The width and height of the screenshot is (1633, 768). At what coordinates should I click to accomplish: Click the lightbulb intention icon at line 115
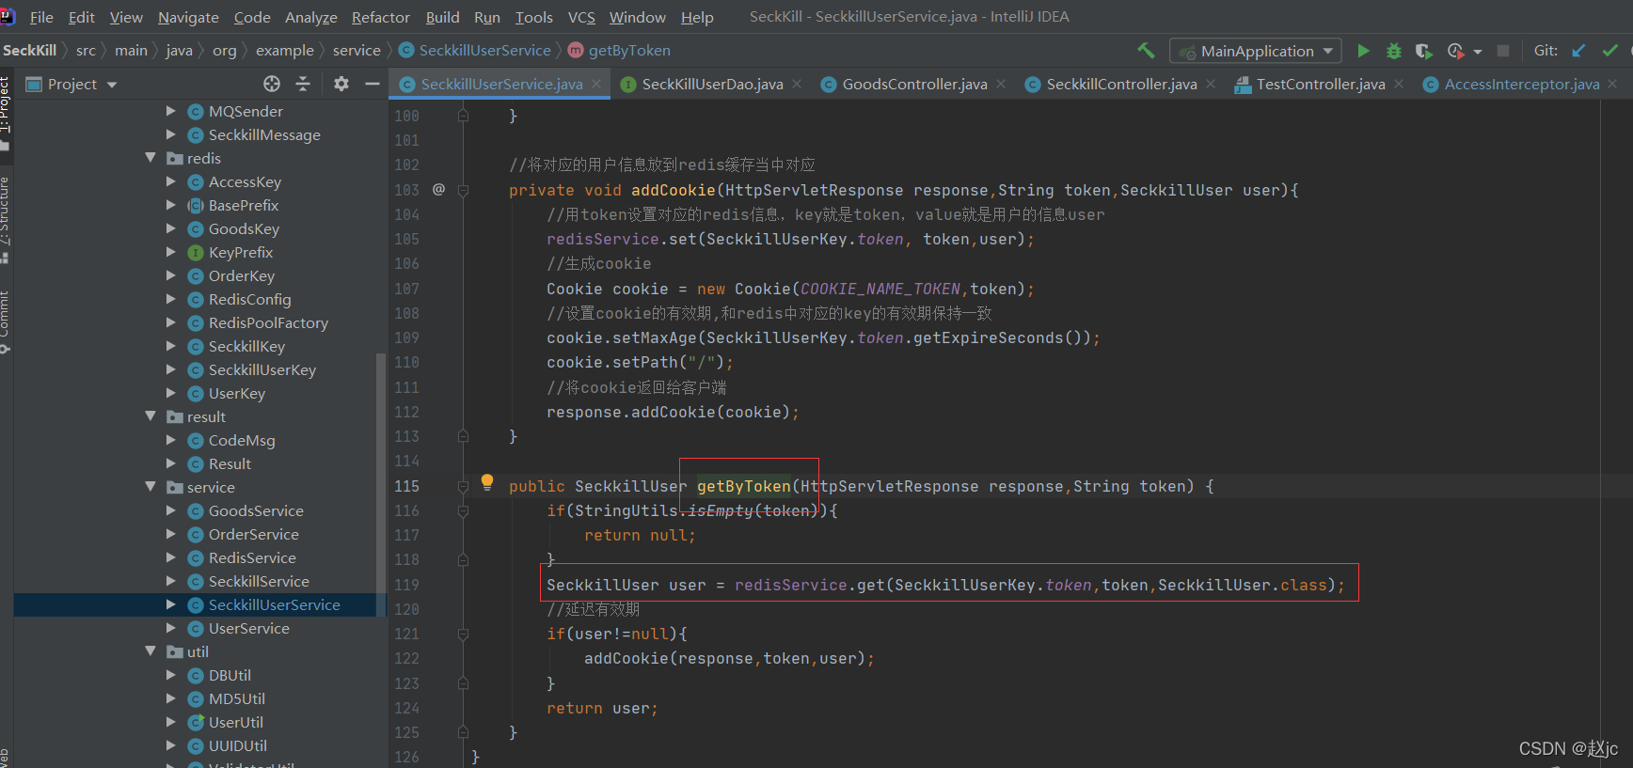click(487, 482)
